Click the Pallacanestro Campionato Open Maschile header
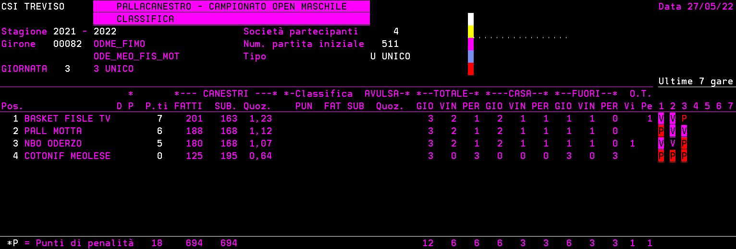 tap(231, 7)
